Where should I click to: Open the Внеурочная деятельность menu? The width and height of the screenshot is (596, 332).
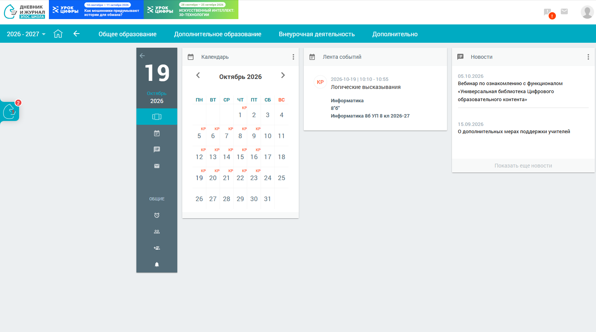[317, 34]
